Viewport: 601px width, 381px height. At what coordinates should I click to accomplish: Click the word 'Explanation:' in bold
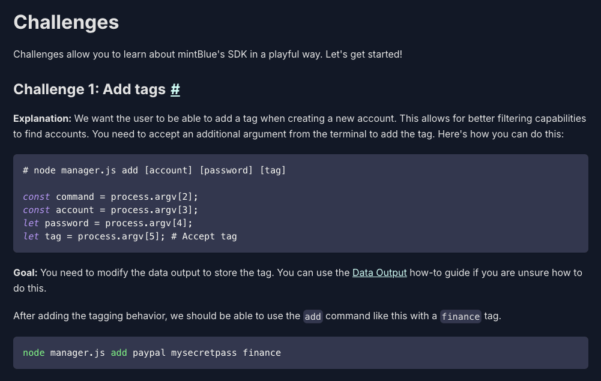[x=42, y=119]
